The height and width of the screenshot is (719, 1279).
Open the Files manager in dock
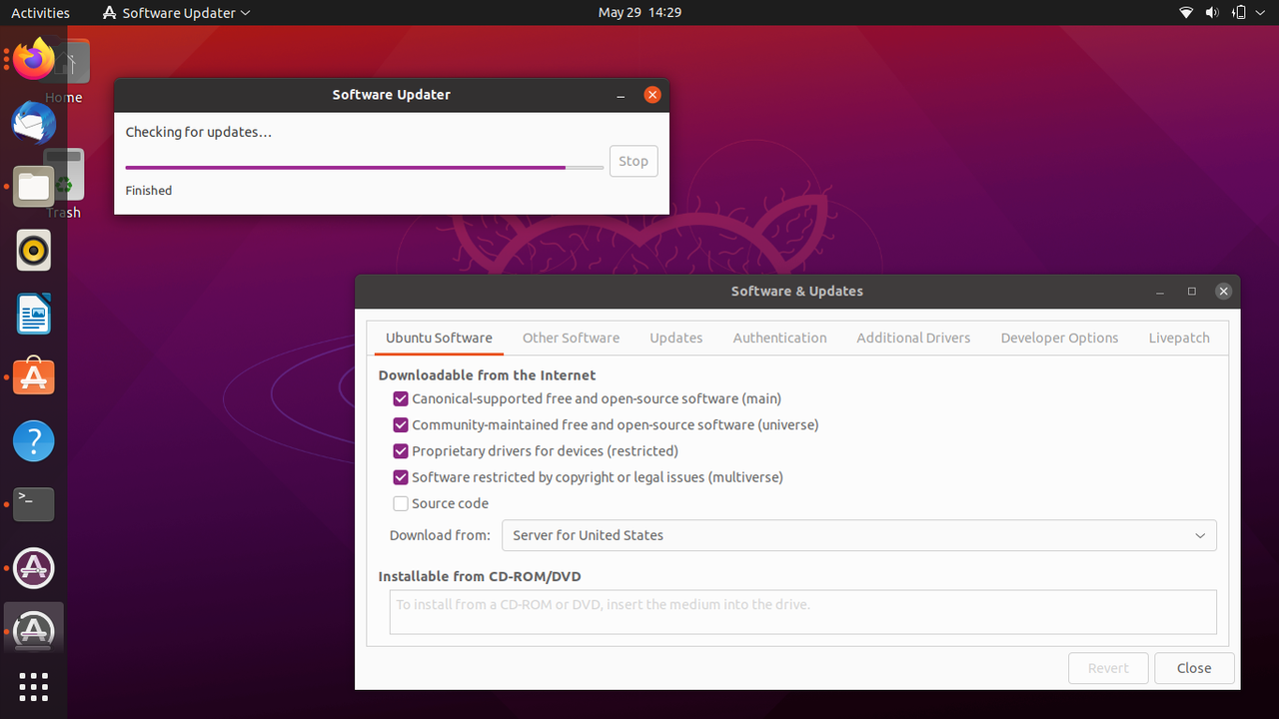pos(34,187)
